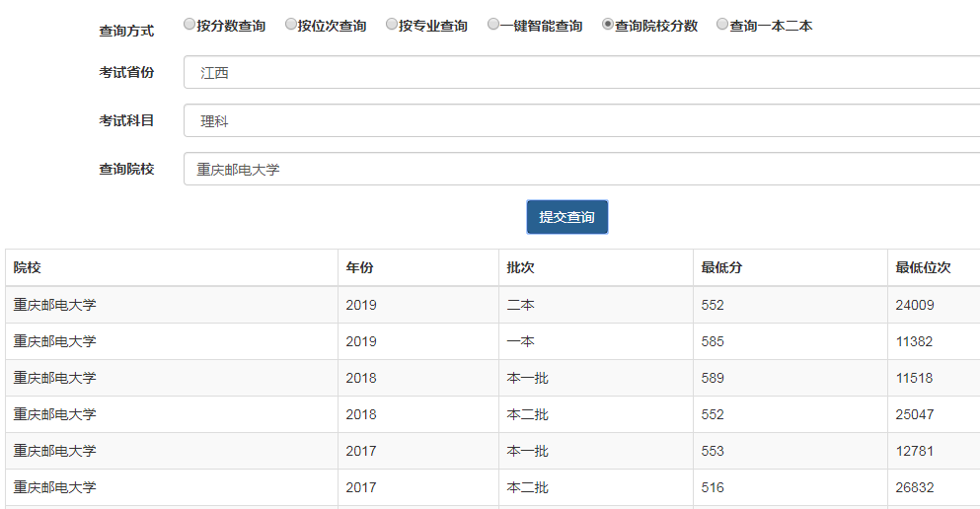The height and width of the screenshot is (509, 980).
Task: Select the 按分数查询 radio option
Action: click(189, 25)
